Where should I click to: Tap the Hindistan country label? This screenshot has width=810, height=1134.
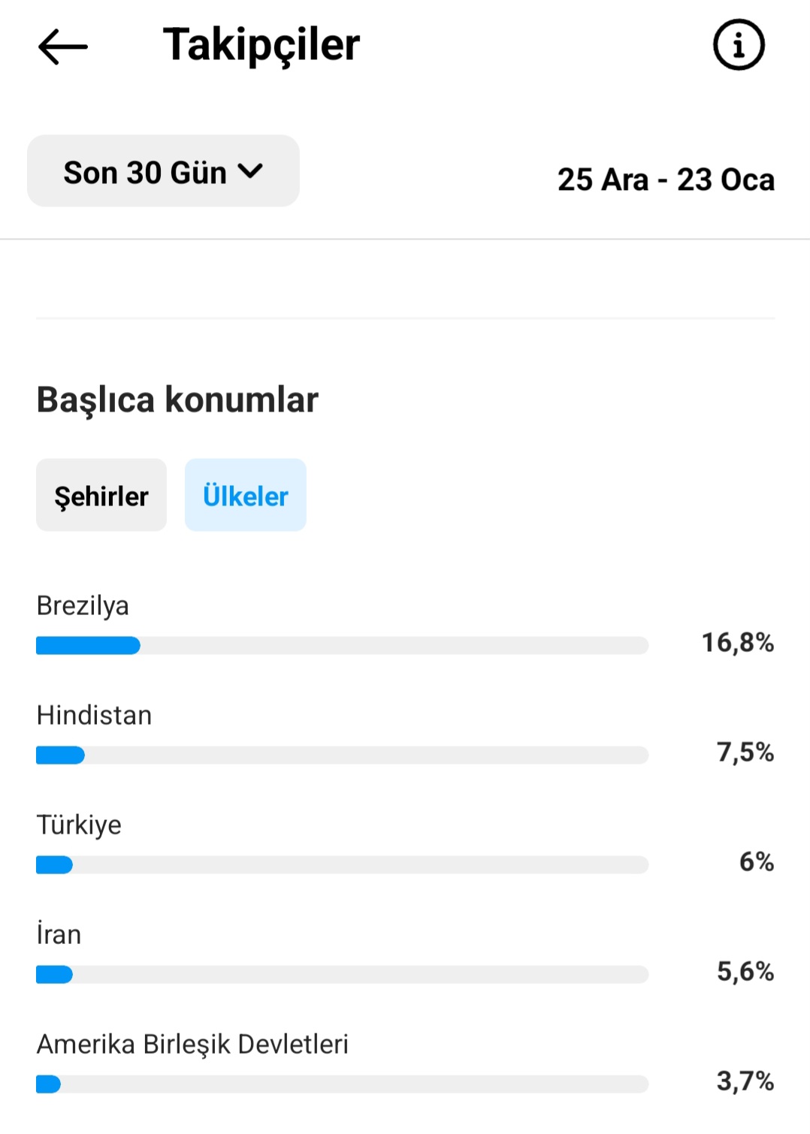tap(94, 715)
